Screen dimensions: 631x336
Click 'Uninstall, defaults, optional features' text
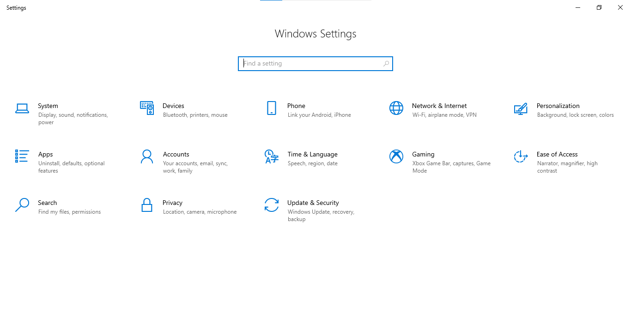click(x=72, y=167)
